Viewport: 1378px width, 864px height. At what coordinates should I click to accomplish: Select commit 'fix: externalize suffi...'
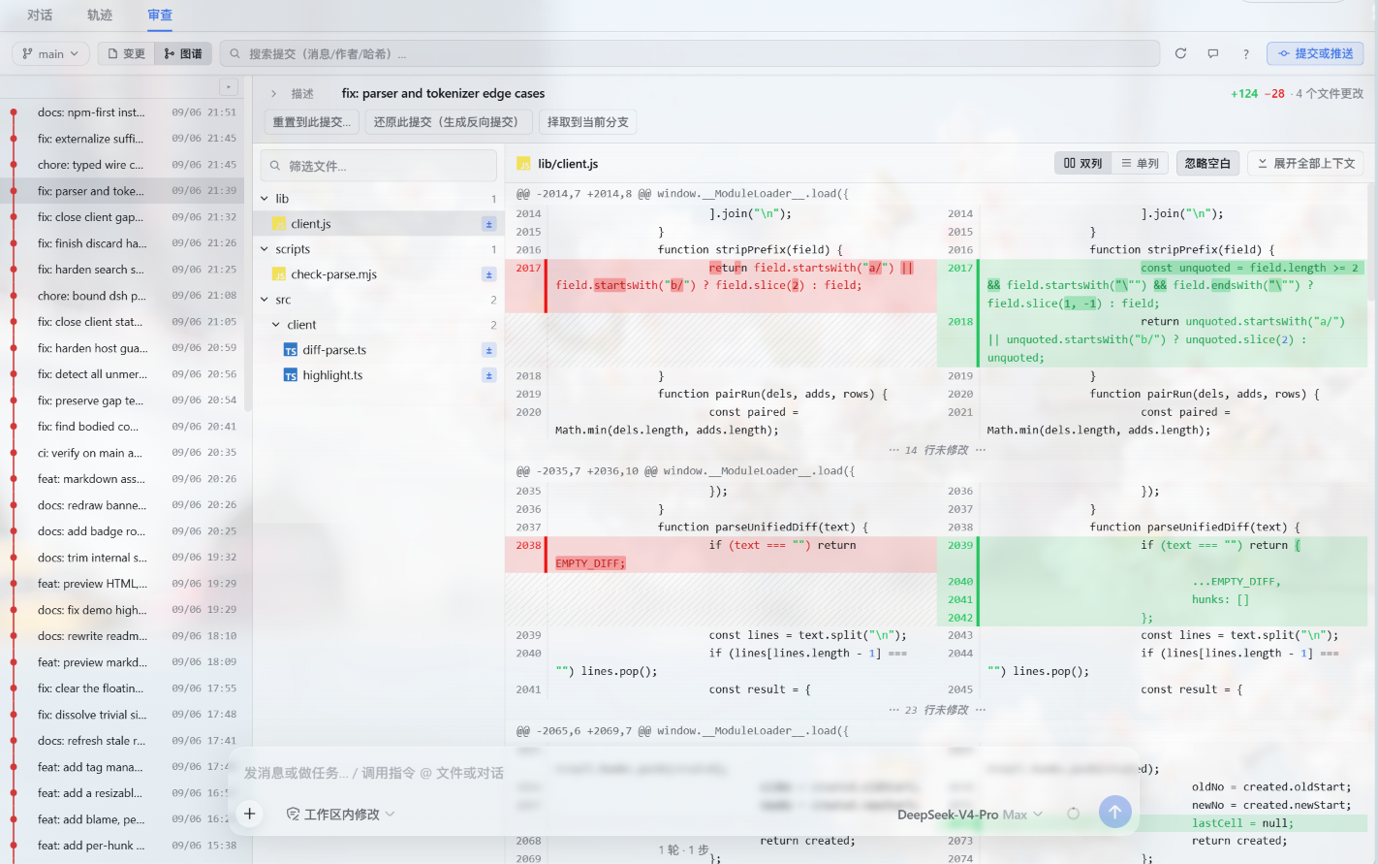(x=122, y=139)
